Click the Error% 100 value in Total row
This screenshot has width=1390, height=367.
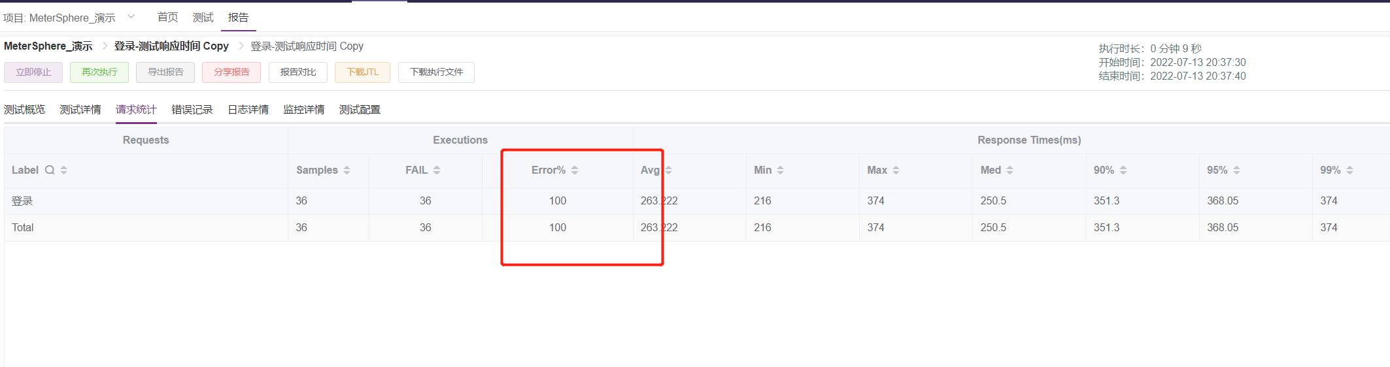coord(558,227)
